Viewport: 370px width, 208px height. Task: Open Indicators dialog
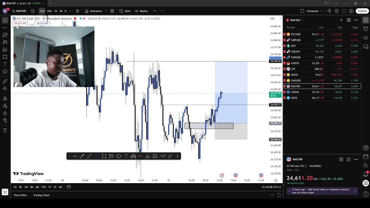coord(94,11)
